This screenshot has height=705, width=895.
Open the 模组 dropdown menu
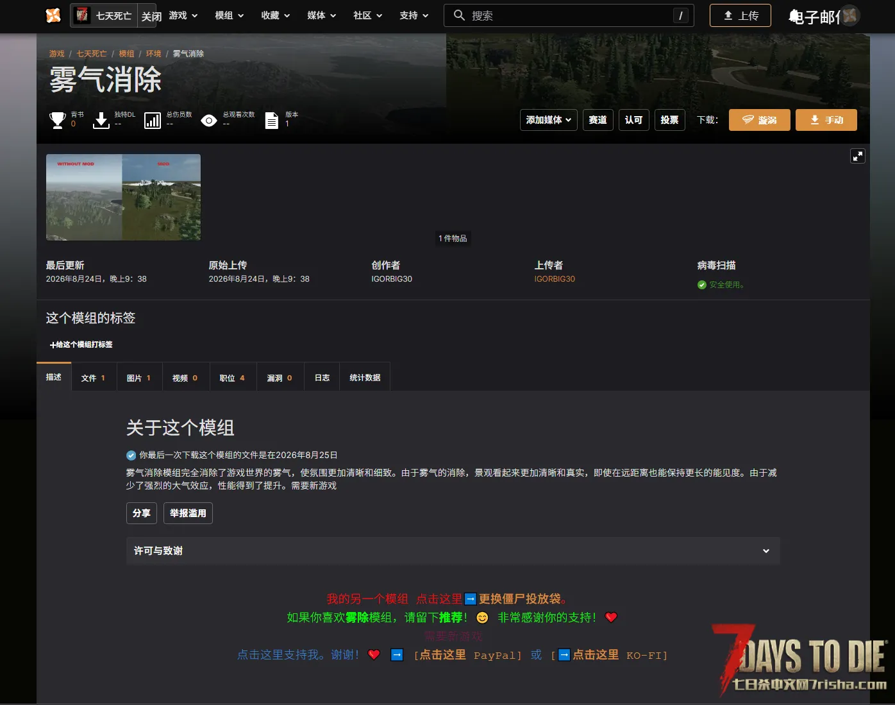click(x=230, y=15)
